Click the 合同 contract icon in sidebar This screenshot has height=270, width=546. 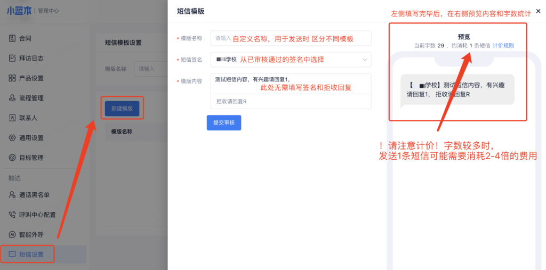[12, 38]
